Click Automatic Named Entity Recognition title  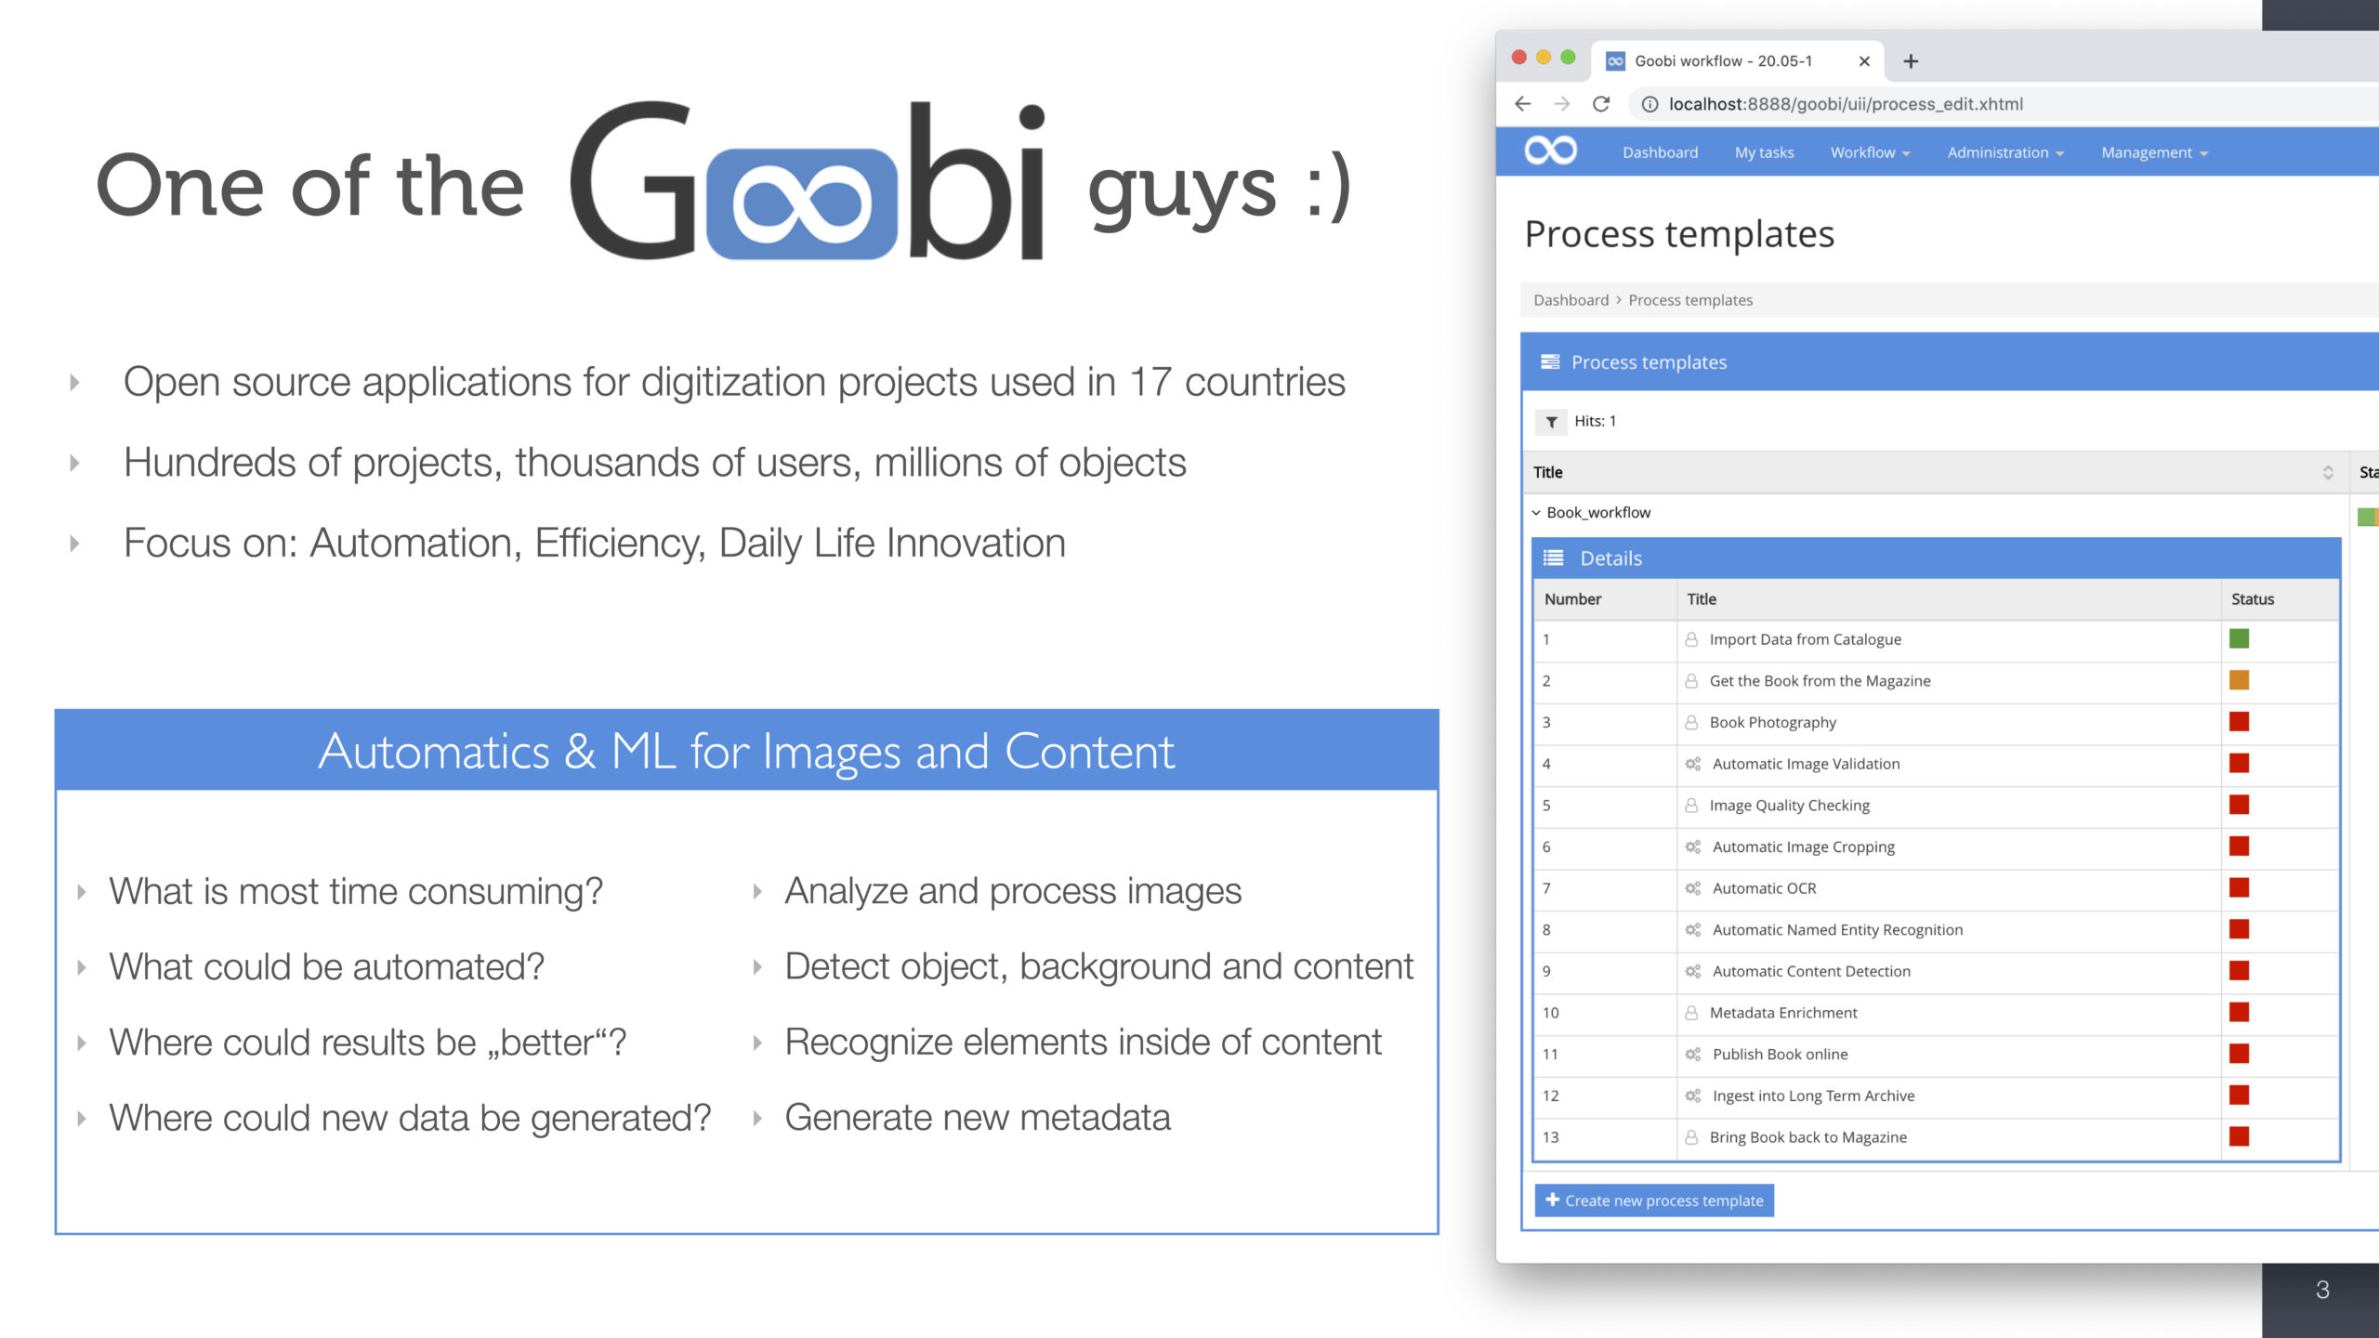click(1837, 929)
